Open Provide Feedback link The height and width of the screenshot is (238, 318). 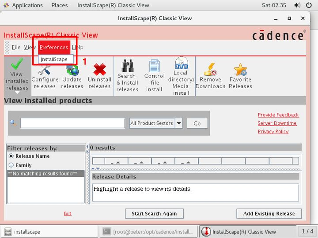[x=278, y=115]
